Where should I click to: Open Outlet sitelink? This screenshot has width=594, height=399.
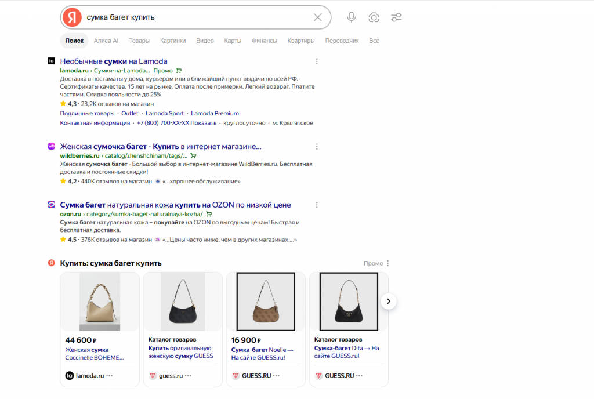pyautogui.click(x=129, y=113)
